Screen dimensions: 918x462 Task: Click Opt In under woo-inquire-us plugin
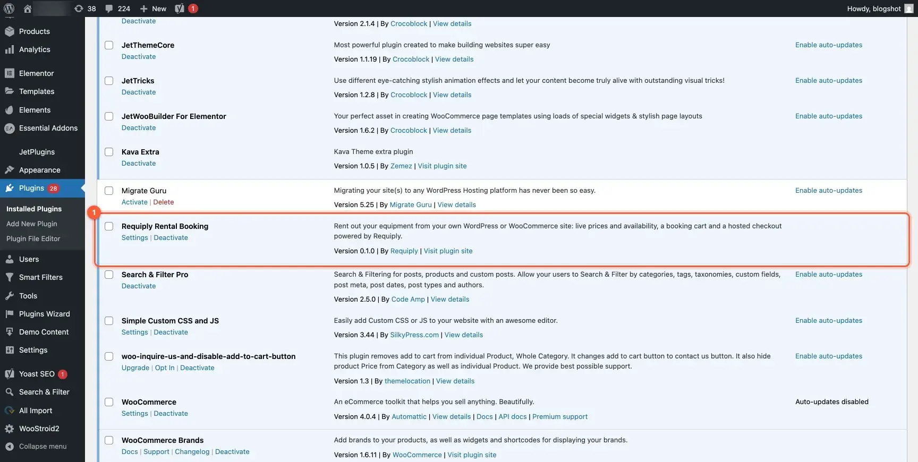click(x=165, y=367)
